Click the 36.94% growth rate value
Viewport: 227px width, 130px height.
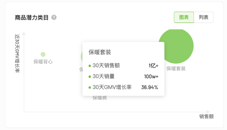tap(150, 87)
